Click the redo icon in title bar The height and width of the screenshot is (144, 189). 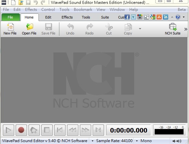[43, 3]
